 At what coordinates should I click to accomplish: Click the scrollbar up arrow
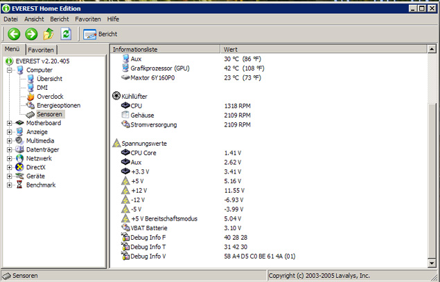[432, 49]
